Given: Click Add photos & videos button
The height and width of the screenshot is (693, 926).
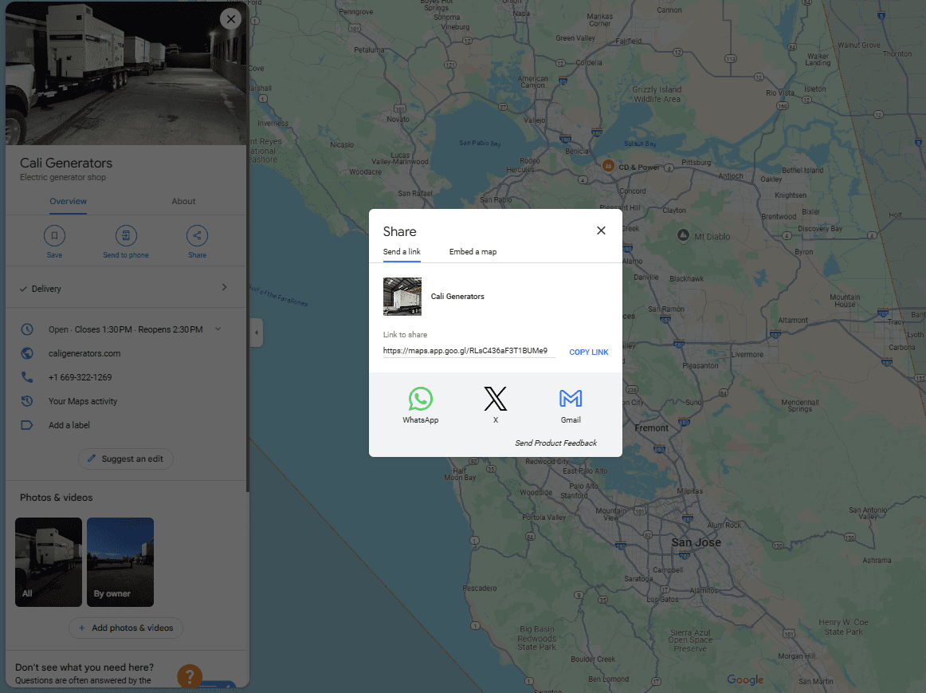Looking at the screenshot, I should click(126, 628).
